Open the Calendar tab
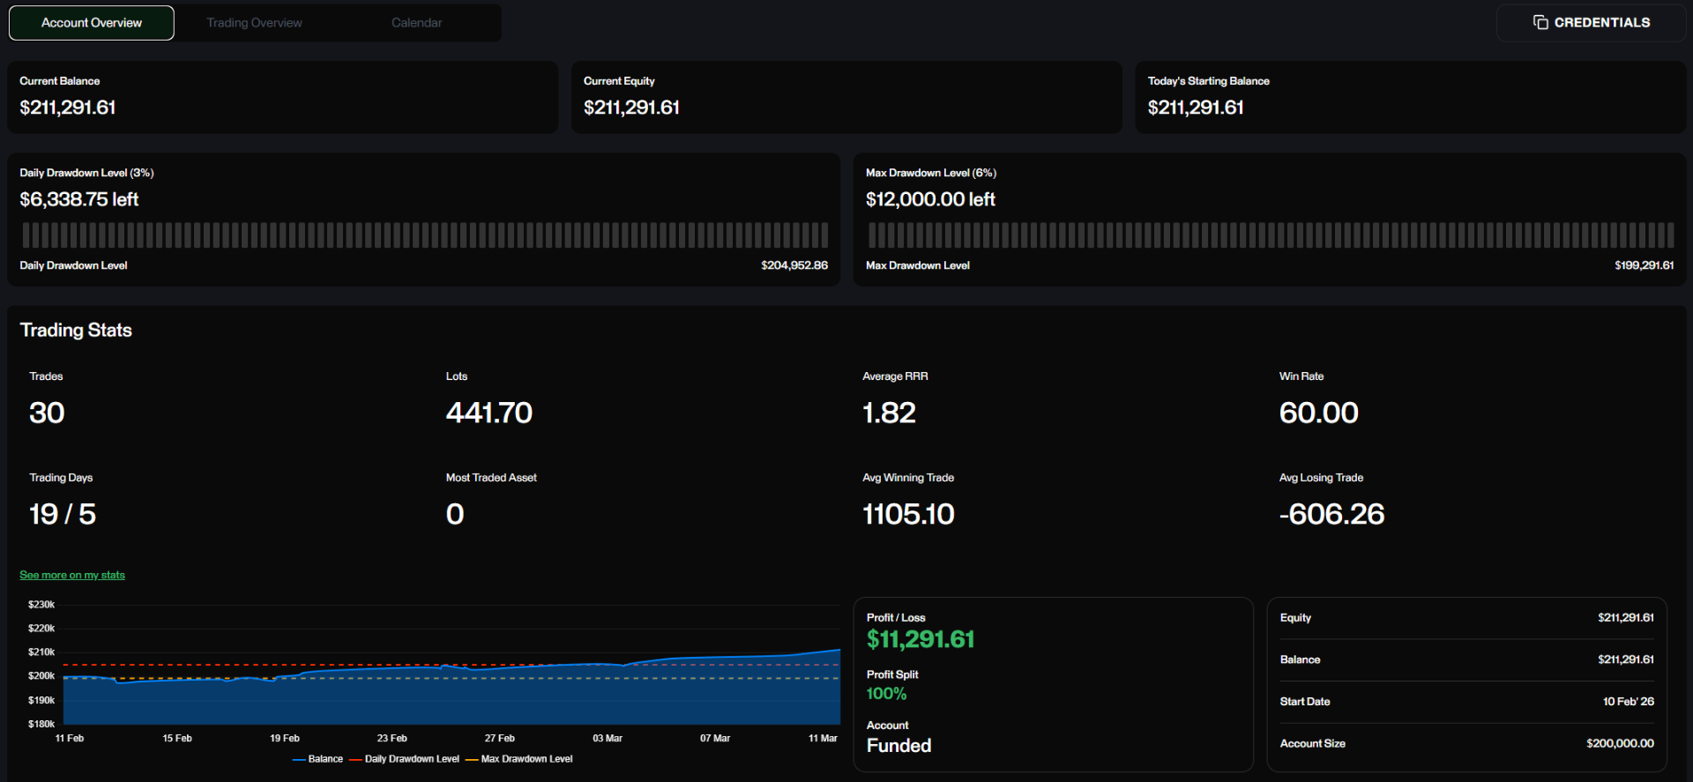This screenshot has height=782, width=1693. 416,23
